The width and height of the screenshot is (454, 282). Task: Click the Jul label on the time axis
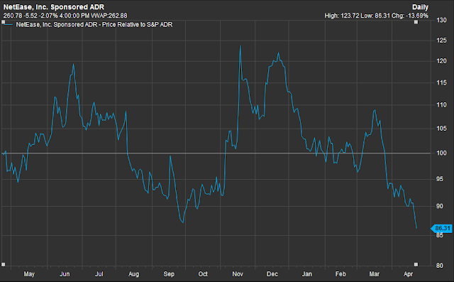click(x=99, y=274)
